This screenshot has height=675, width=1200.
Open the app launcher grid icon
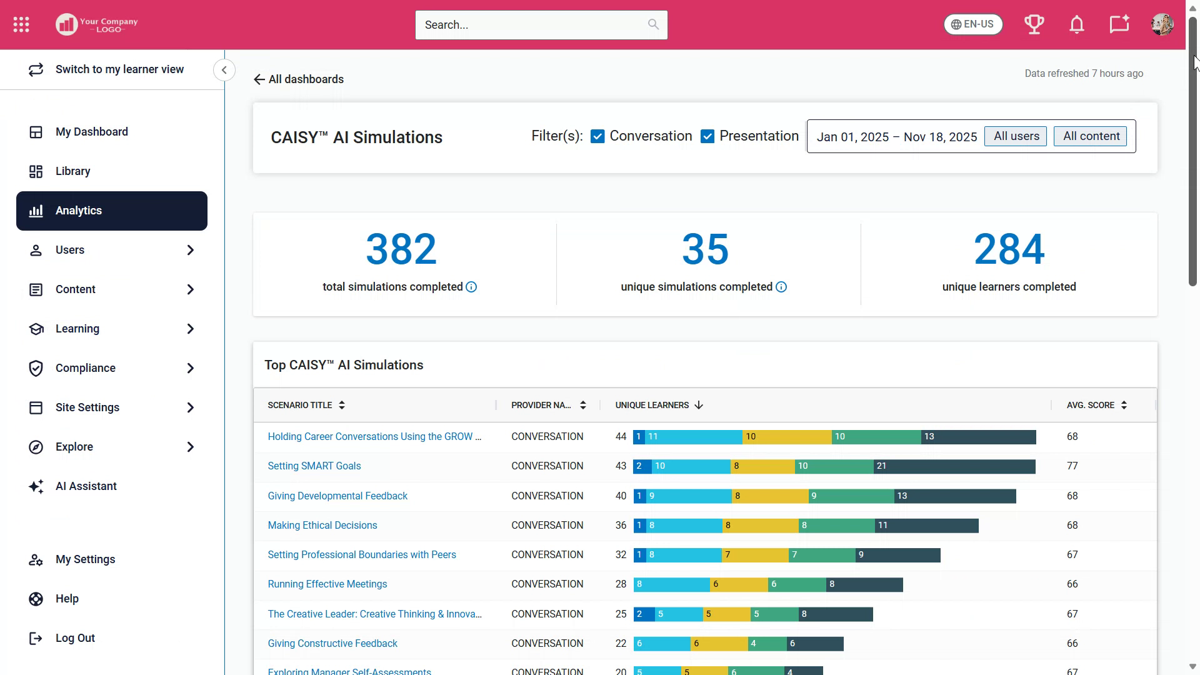(x=21, y=24)
